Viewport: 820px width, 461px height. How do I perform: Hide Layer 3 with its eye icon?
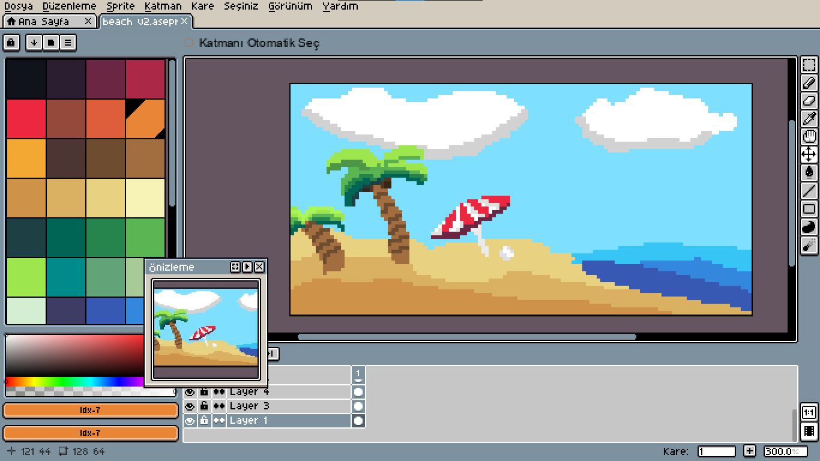tap(190, 406)
